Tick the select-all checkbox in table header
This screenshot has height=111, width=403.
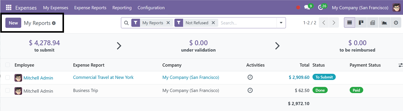point(8,65)
